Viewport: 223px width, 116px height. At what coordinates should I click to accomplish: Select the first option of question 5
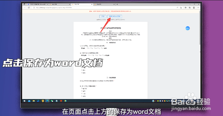[x=82, y=89]
